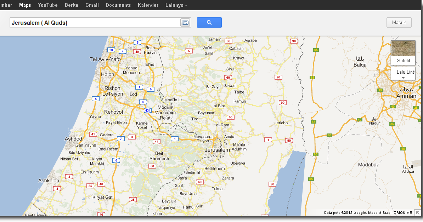Image resolution: width=423 pixels, height=222 pixels.
Task: Click the al Bira label
Action: coord(219,106)
